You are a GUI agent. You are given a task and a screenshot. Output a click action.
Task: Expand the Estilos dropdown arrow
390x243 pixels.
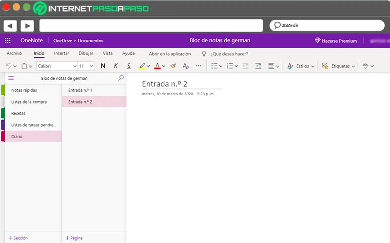(312, 66)
